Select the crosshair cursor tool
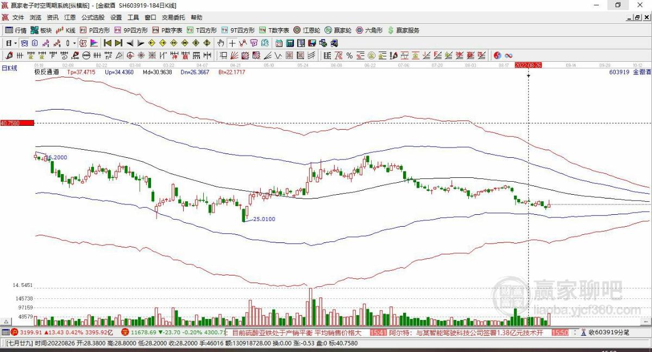 (232, 43)
